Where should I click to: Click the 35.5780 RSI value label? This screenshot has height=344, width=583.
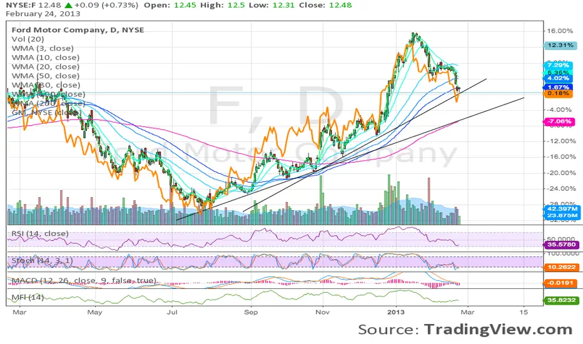coord(562,245)
